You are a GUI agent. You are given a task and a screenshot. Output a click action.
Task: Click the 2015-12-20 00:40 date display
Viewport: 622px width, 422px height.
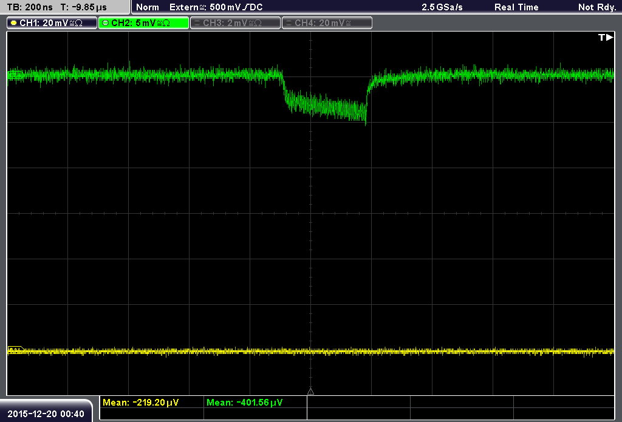[46, 413]
